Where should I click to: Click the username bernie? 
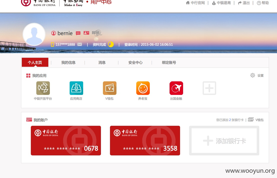[65, 33]
